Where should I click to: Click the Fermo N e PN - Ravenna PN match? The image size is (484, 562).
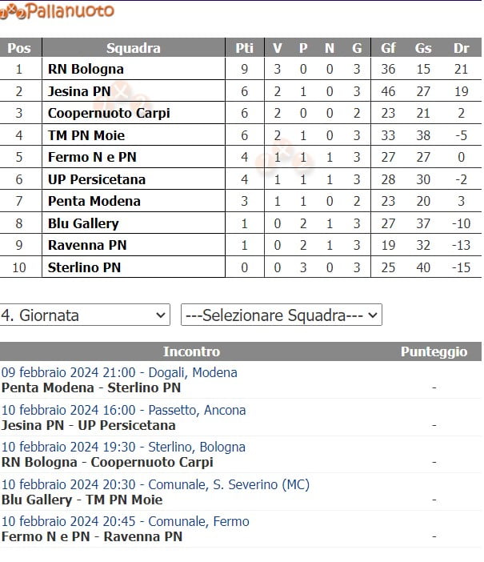(91, 536)
